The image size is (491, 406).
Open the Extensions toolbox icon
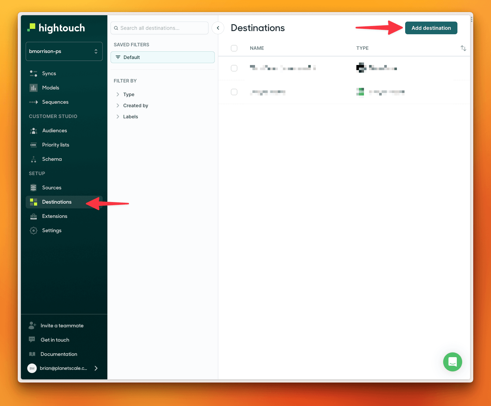[33, 216]
